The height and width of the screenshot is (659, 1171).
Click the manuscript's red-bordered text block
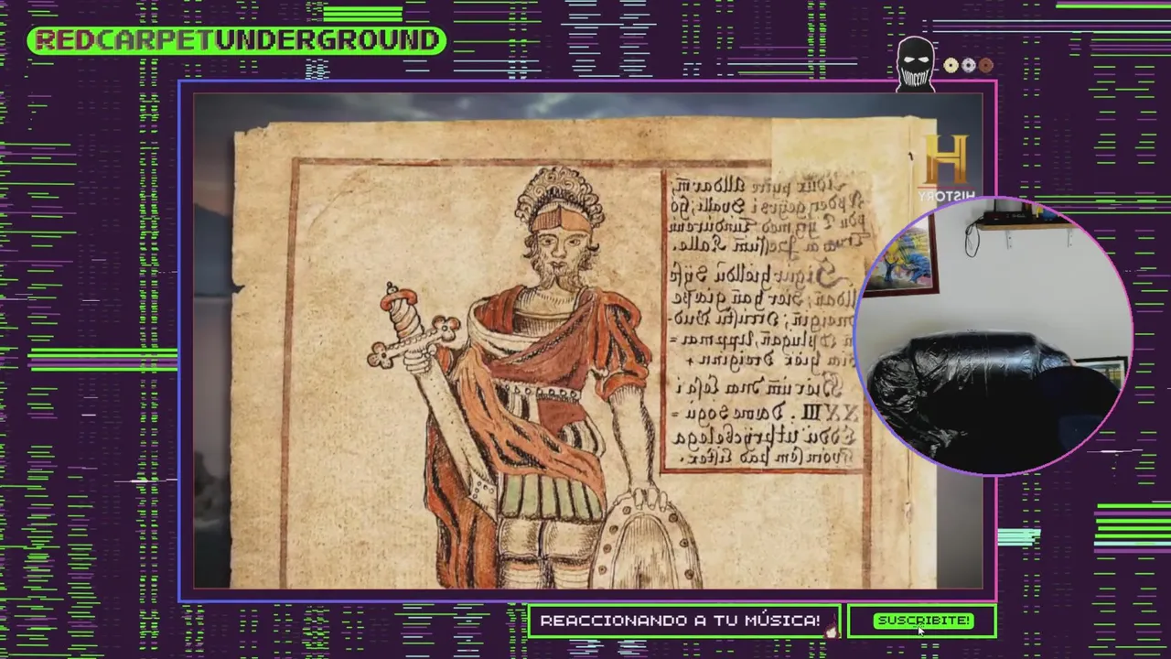764,320
